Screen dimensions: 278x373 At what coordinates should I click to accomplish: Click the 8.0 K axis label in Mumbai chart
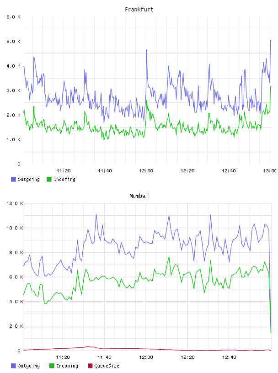pos(16,252)
